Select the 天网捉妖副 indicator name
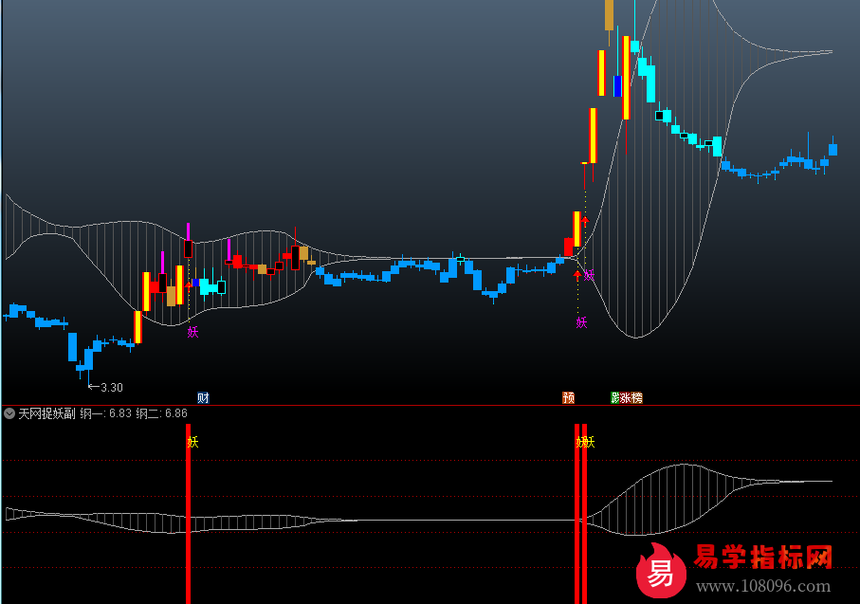 [x=46, y=413]
